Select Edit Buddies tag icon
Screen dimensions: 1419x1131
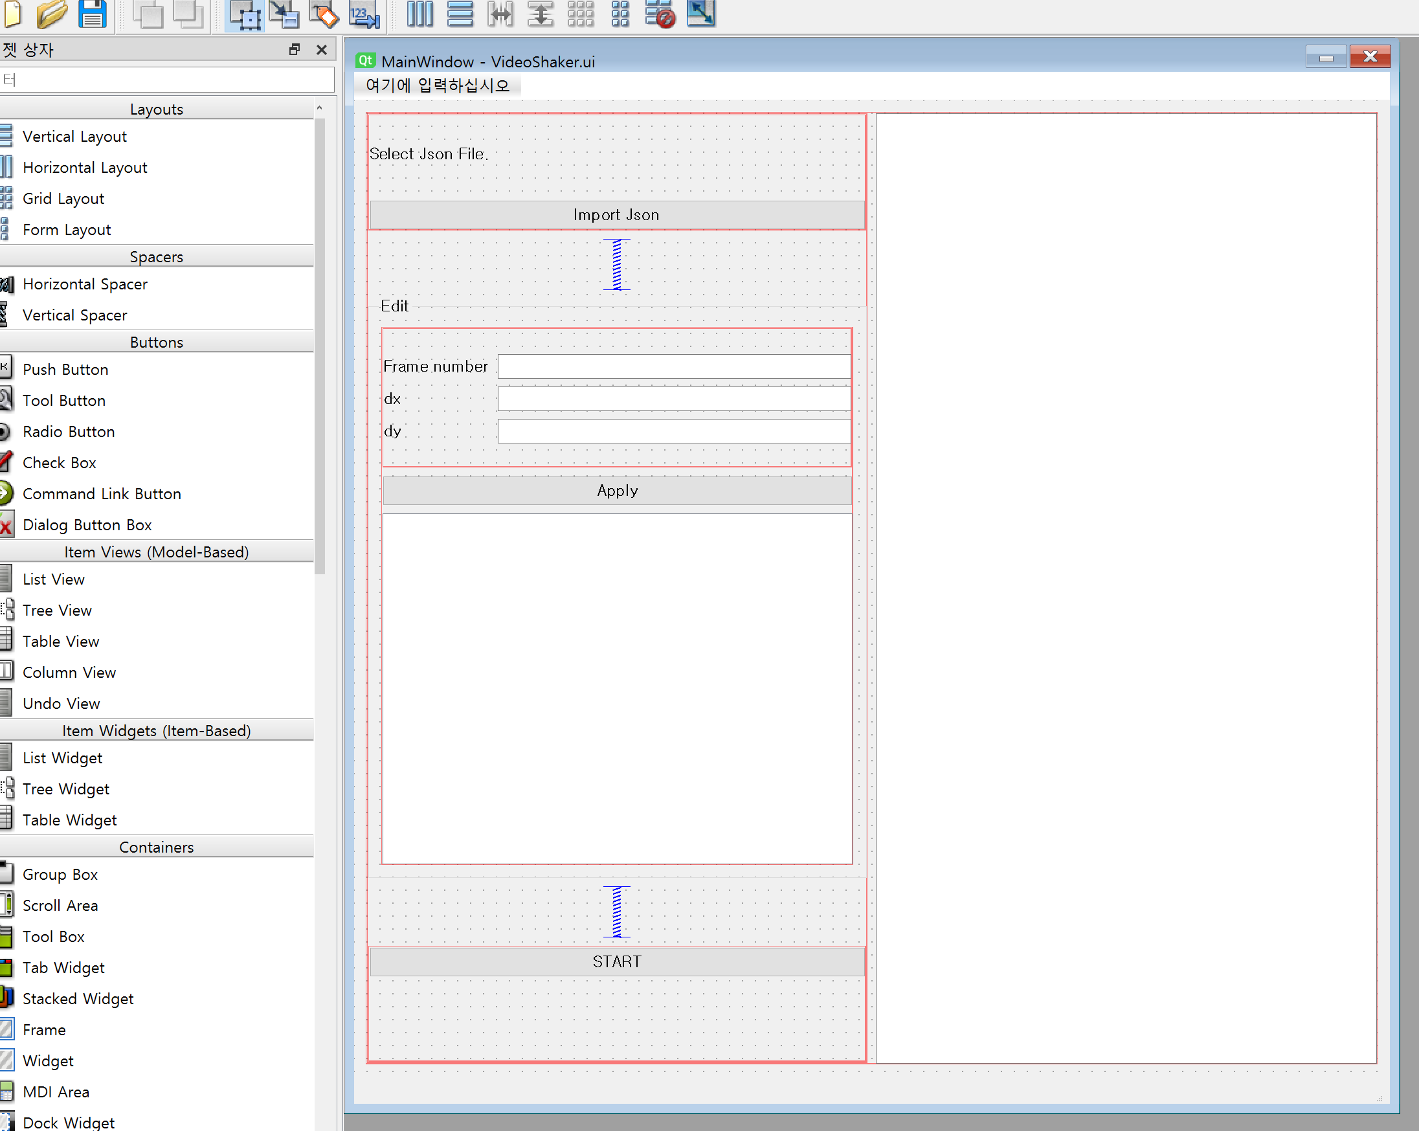pos(324,14)
